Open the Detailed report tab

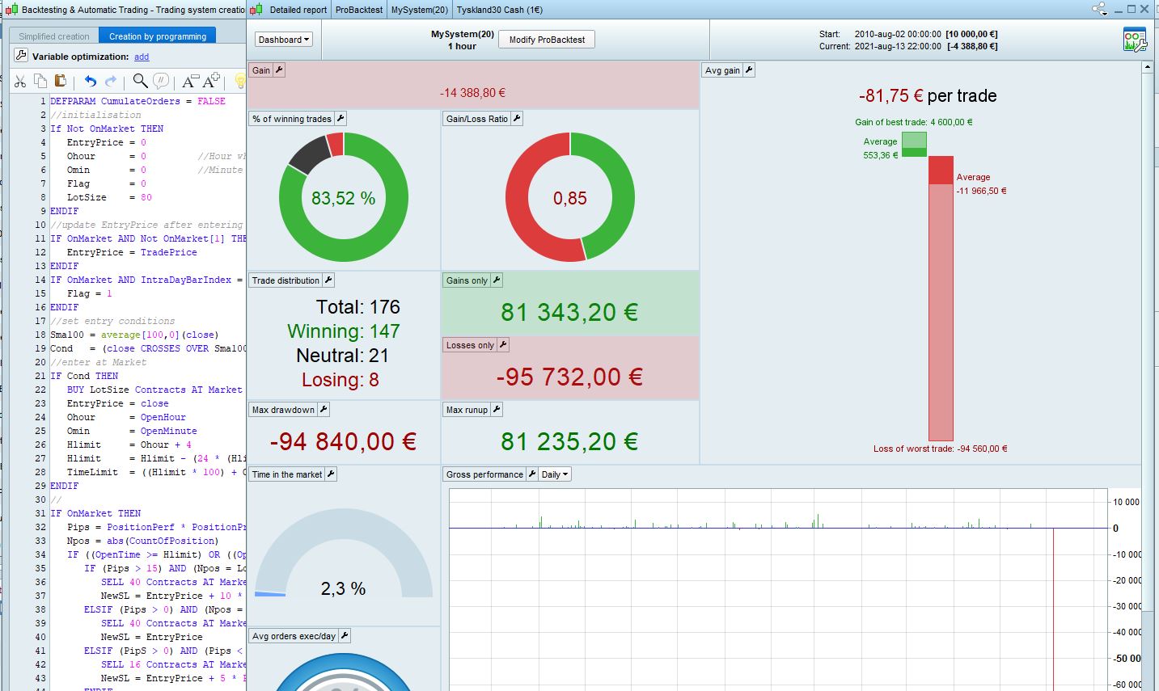click(x=298, y=10)
